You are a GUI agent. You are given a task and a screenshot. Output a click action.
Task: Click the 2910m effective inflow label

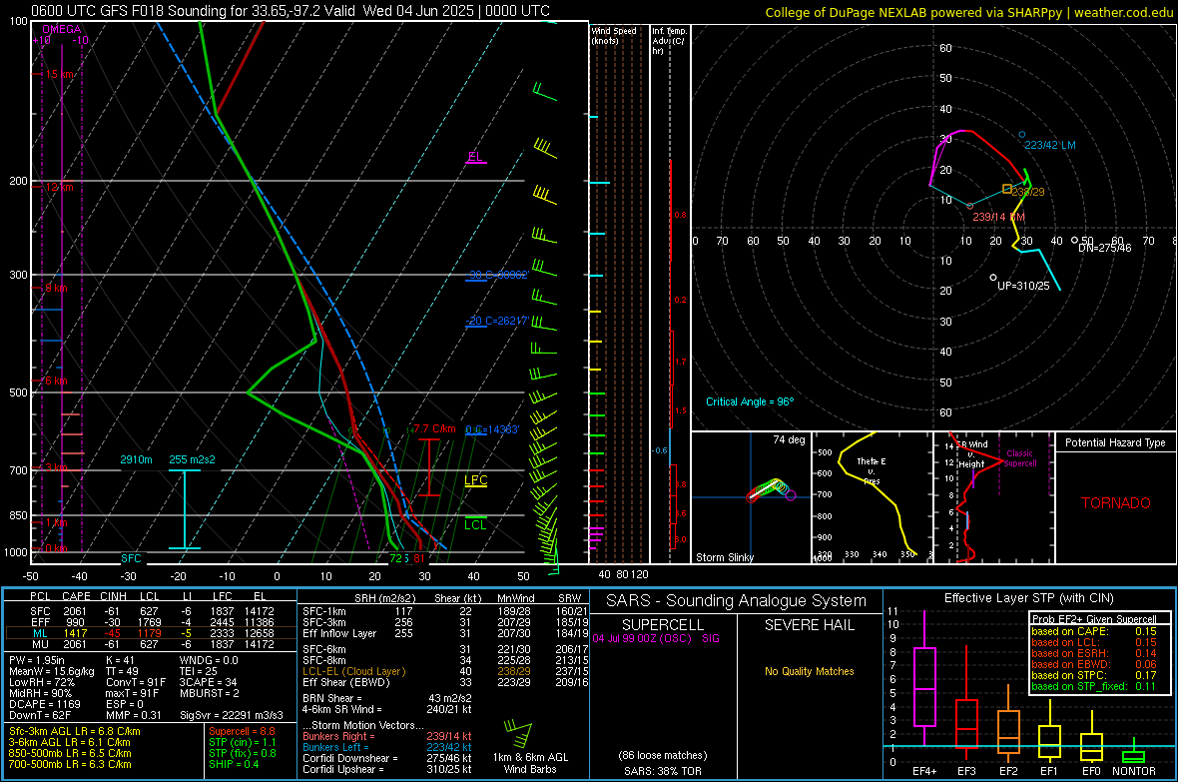click(x=136, y=459)
